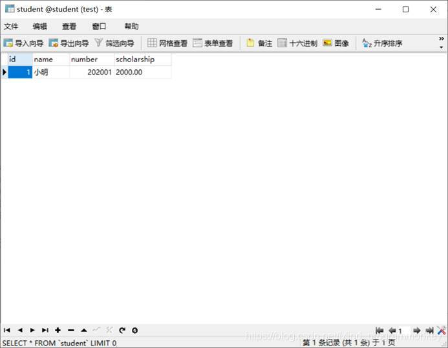This screenshot has height=348, width=448.
Task: Go to next page arrow
Action: pyautogui.click(x=417, y=331)
